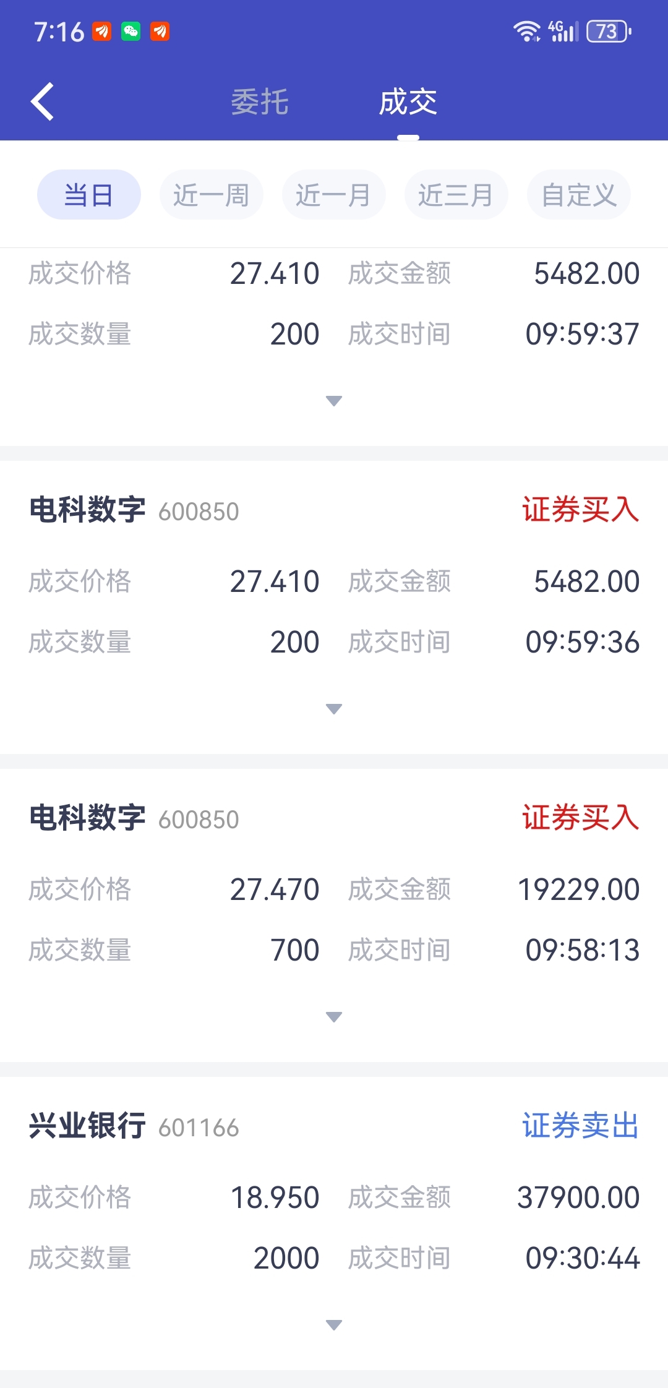Viewport: 668px width, 1388px height.
Task: Expand details for the 09:59:36 电科数字 trade
Action: (334, 709)
